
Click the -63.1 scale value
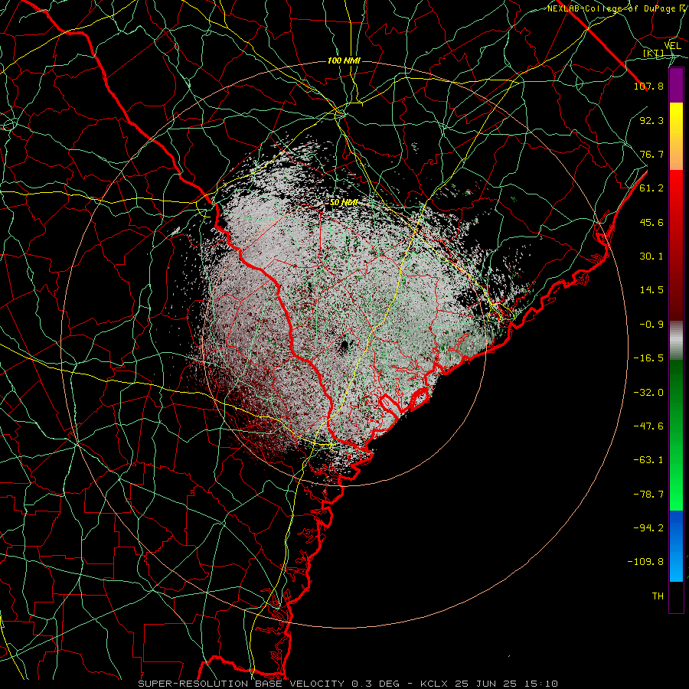pos(648,460)
